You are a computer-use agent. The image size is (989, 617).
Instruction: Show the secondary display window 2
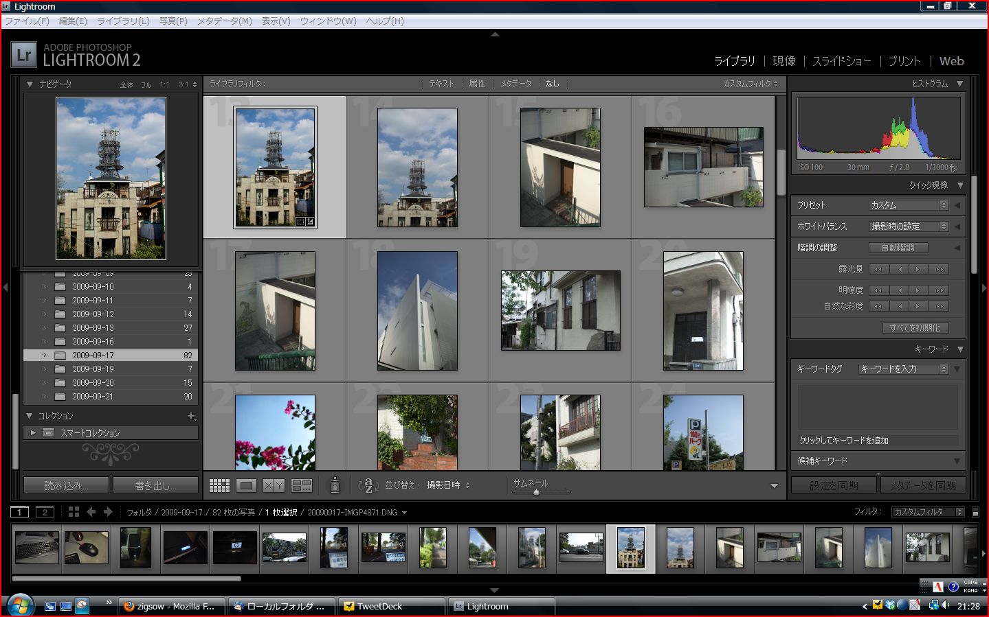[x=45, y=512]
